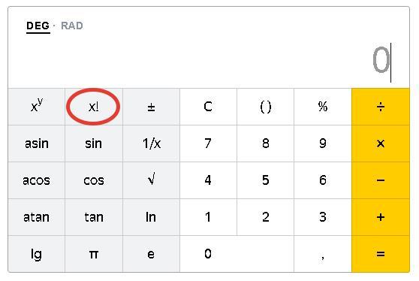Click the division operator key
Image resolution: width=419 pixels, height=281 pixels.
tap(381, 107)
